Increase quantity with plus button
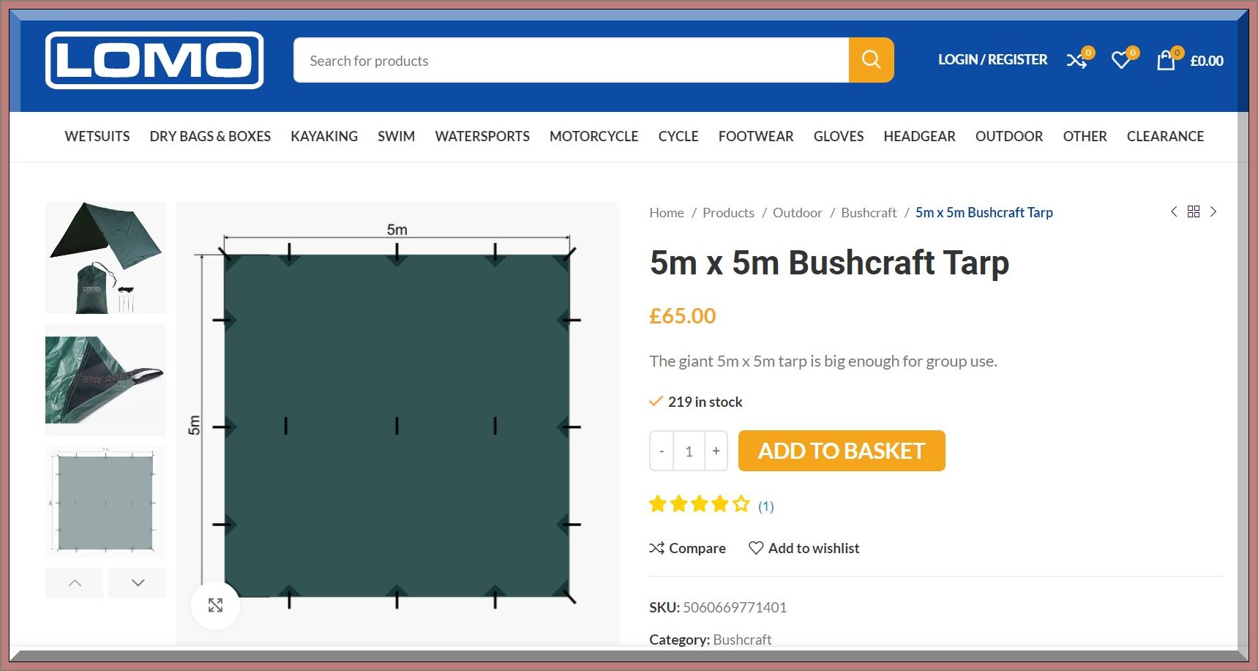Viewport: 1258px width, 671px height. 716,451
